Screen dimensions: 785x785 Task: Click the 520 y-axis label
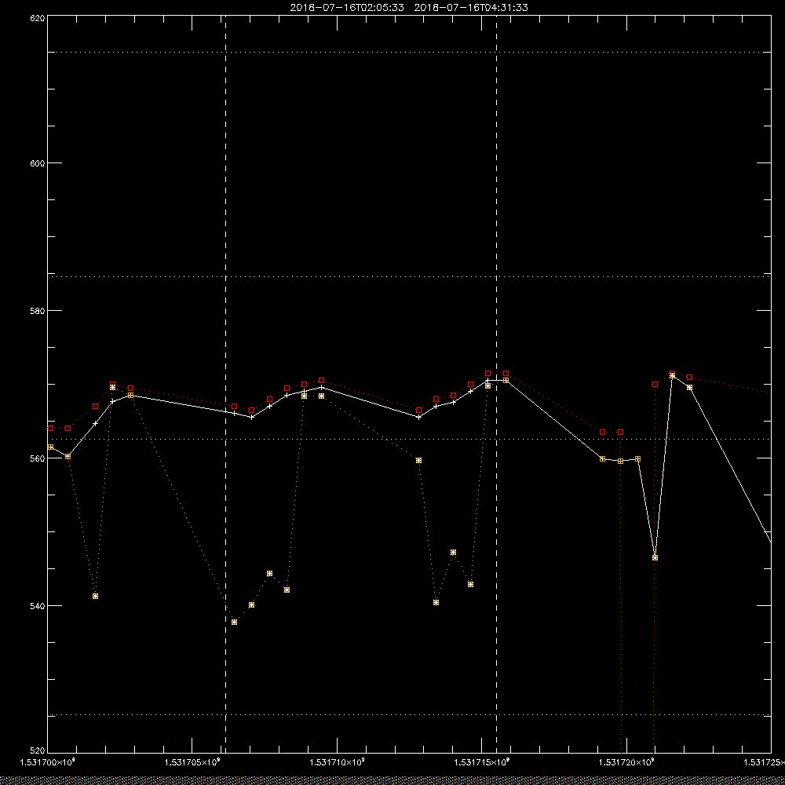coord(38,751)
